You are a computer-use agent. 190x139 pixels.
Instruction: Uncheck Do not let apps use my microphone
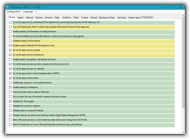pyautogui.click(x=10, y=55)
